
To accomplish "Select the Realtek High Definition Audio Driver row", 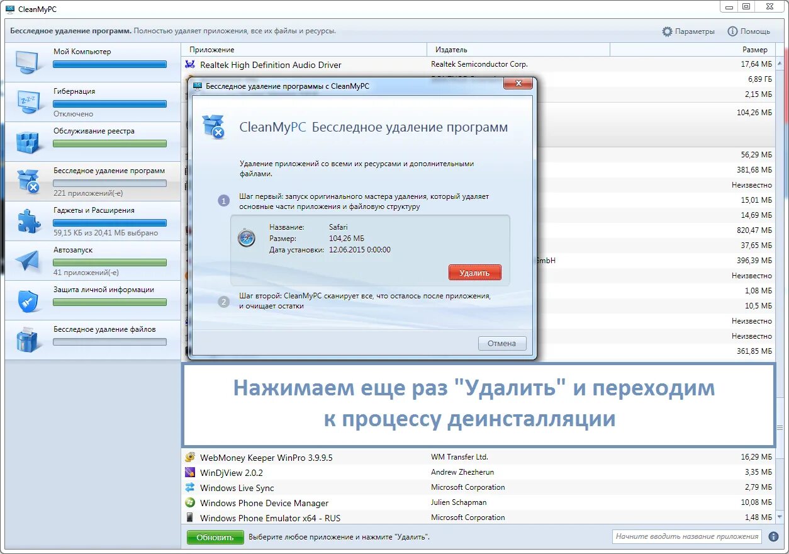I will click(478, 64).
